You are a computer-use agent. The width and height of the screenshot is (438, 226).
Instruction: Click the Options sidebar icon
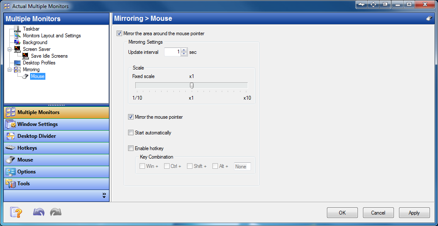coord(11,172)
